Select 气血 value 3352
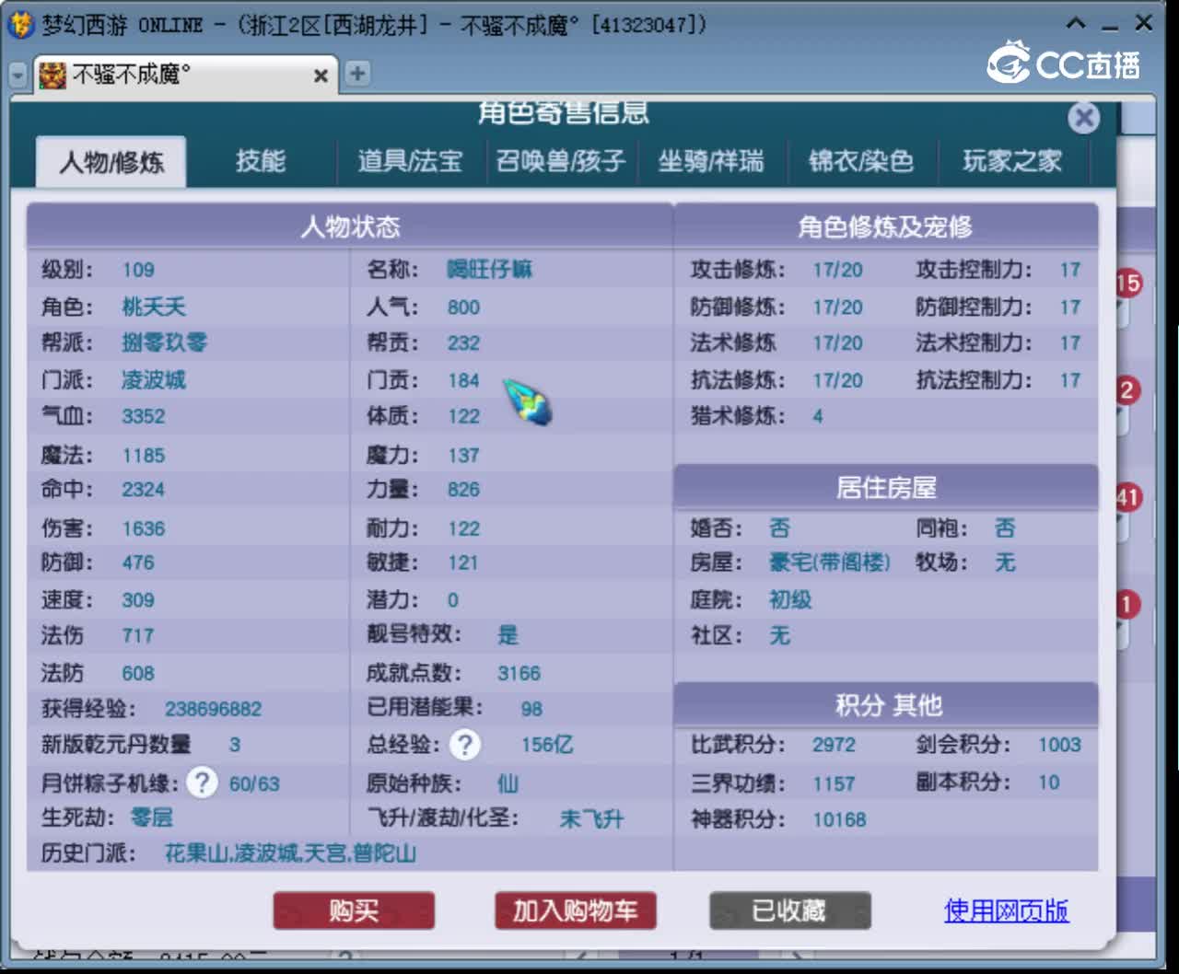Image resolution: width=1179 pixels, height=974 pixels. coord(144,416)
